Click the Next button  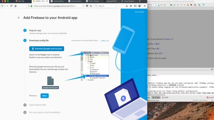[44, 96]
